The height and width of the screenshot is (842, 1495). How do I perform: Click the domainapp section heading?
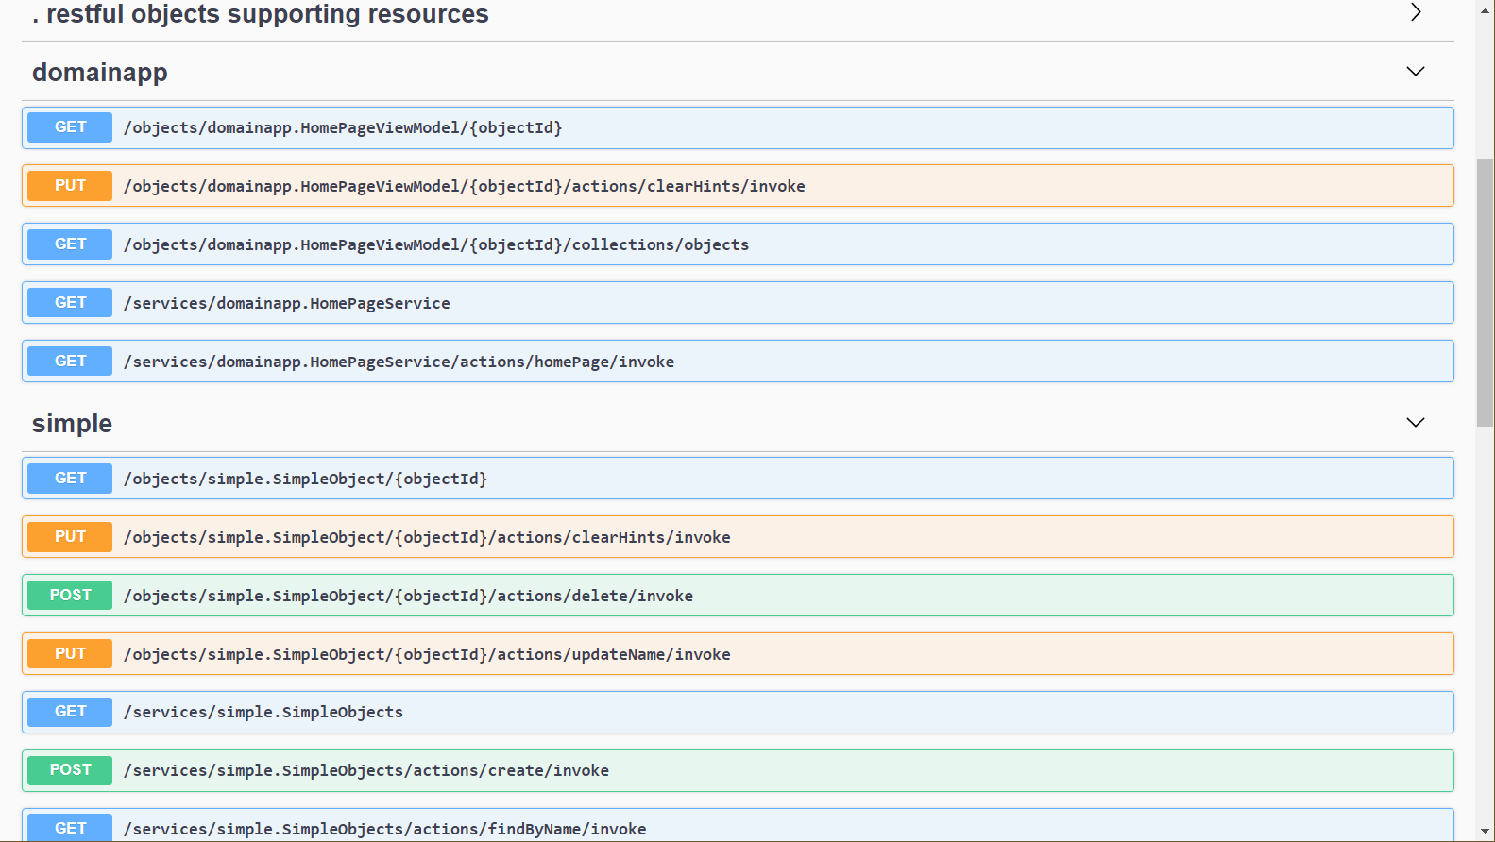click(x=100, y=73)
